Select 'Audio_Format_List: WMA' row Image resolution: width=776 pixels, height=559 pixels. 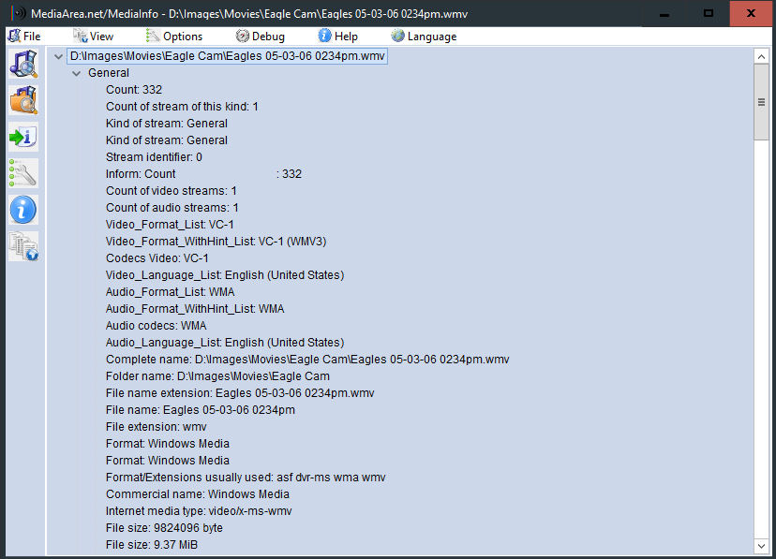(x=171, y=291)
